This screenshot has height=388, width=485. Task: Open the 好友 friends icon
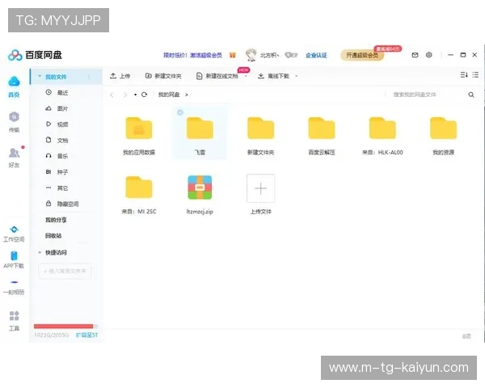click(x=14, y=153)
